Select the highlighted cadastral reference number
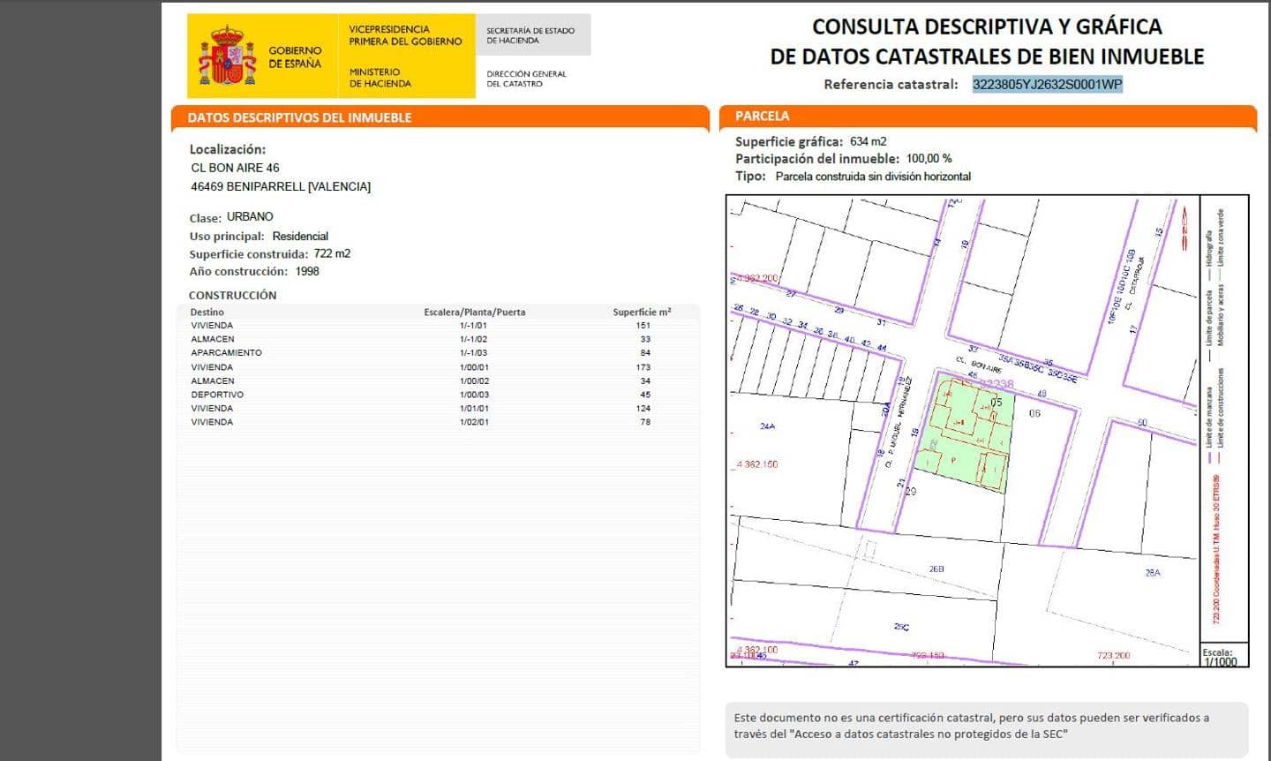Image resolution: width=1271 pixels, height=761 pixels. tap(1047, 85)
